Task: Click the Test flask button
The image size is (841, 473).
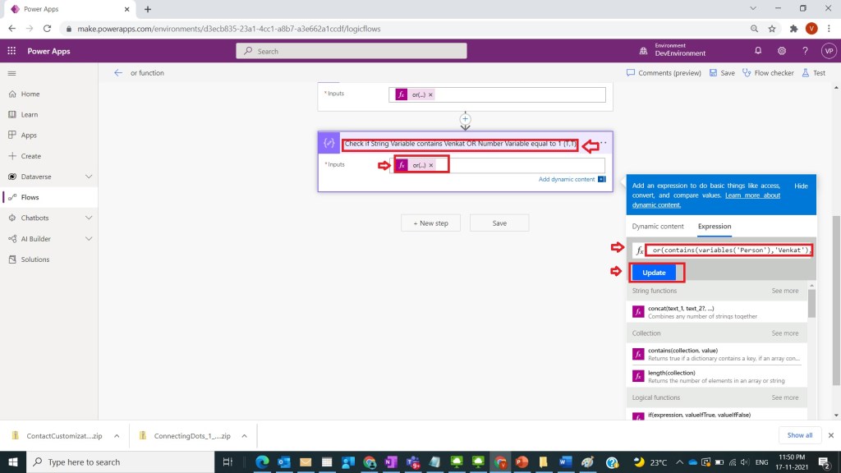Action: (x=813, y=73)
